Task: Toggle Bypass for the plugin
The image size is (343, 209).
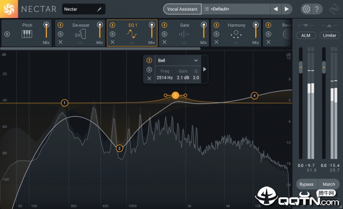Action: (x=307, y=184)
